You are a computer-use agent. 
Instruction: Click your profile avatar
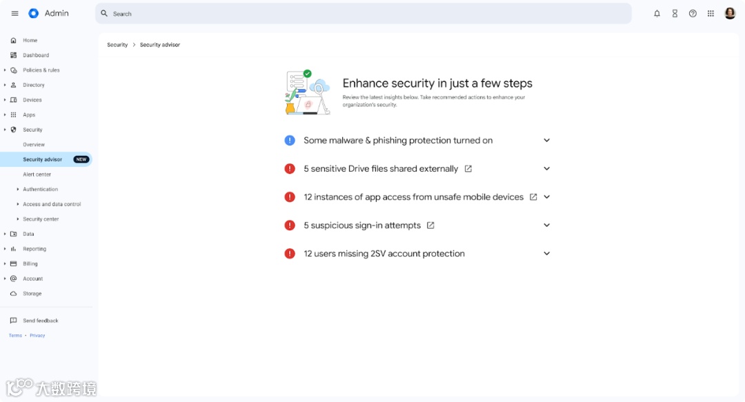[x=730, y=13]
